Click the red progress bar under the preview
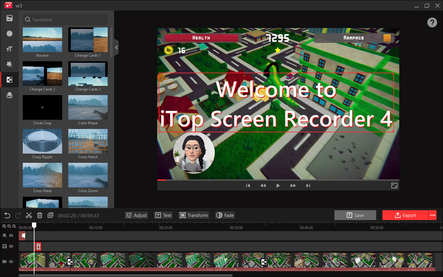Viewport: 443px width, 277px height. pyautogui.click(x=161, y=180)
